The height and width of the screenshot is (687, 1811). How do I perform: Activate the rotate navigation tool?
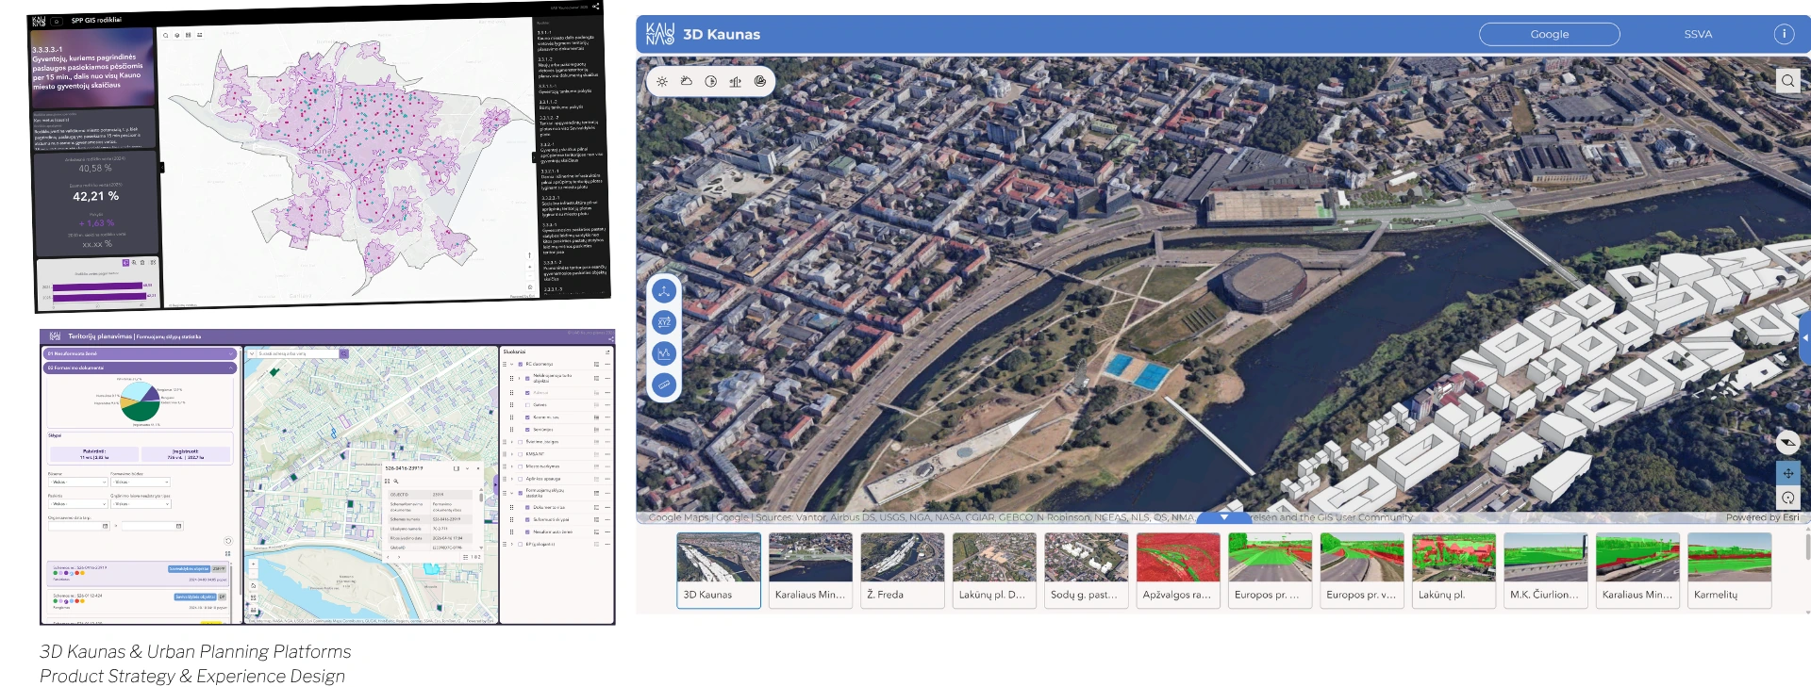tap(1787, 498)
